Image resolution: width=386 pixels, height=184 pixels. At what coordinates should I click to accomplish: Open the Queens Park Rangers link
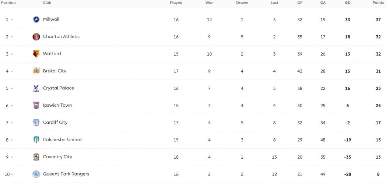[x=66, y=174]
